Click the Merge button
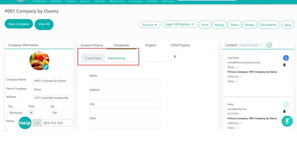 coord(219,25)
